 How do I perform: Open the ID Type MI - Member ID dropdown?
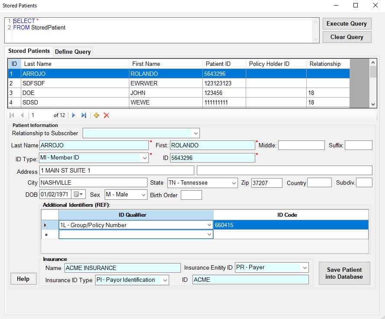[x=144, y=158]
